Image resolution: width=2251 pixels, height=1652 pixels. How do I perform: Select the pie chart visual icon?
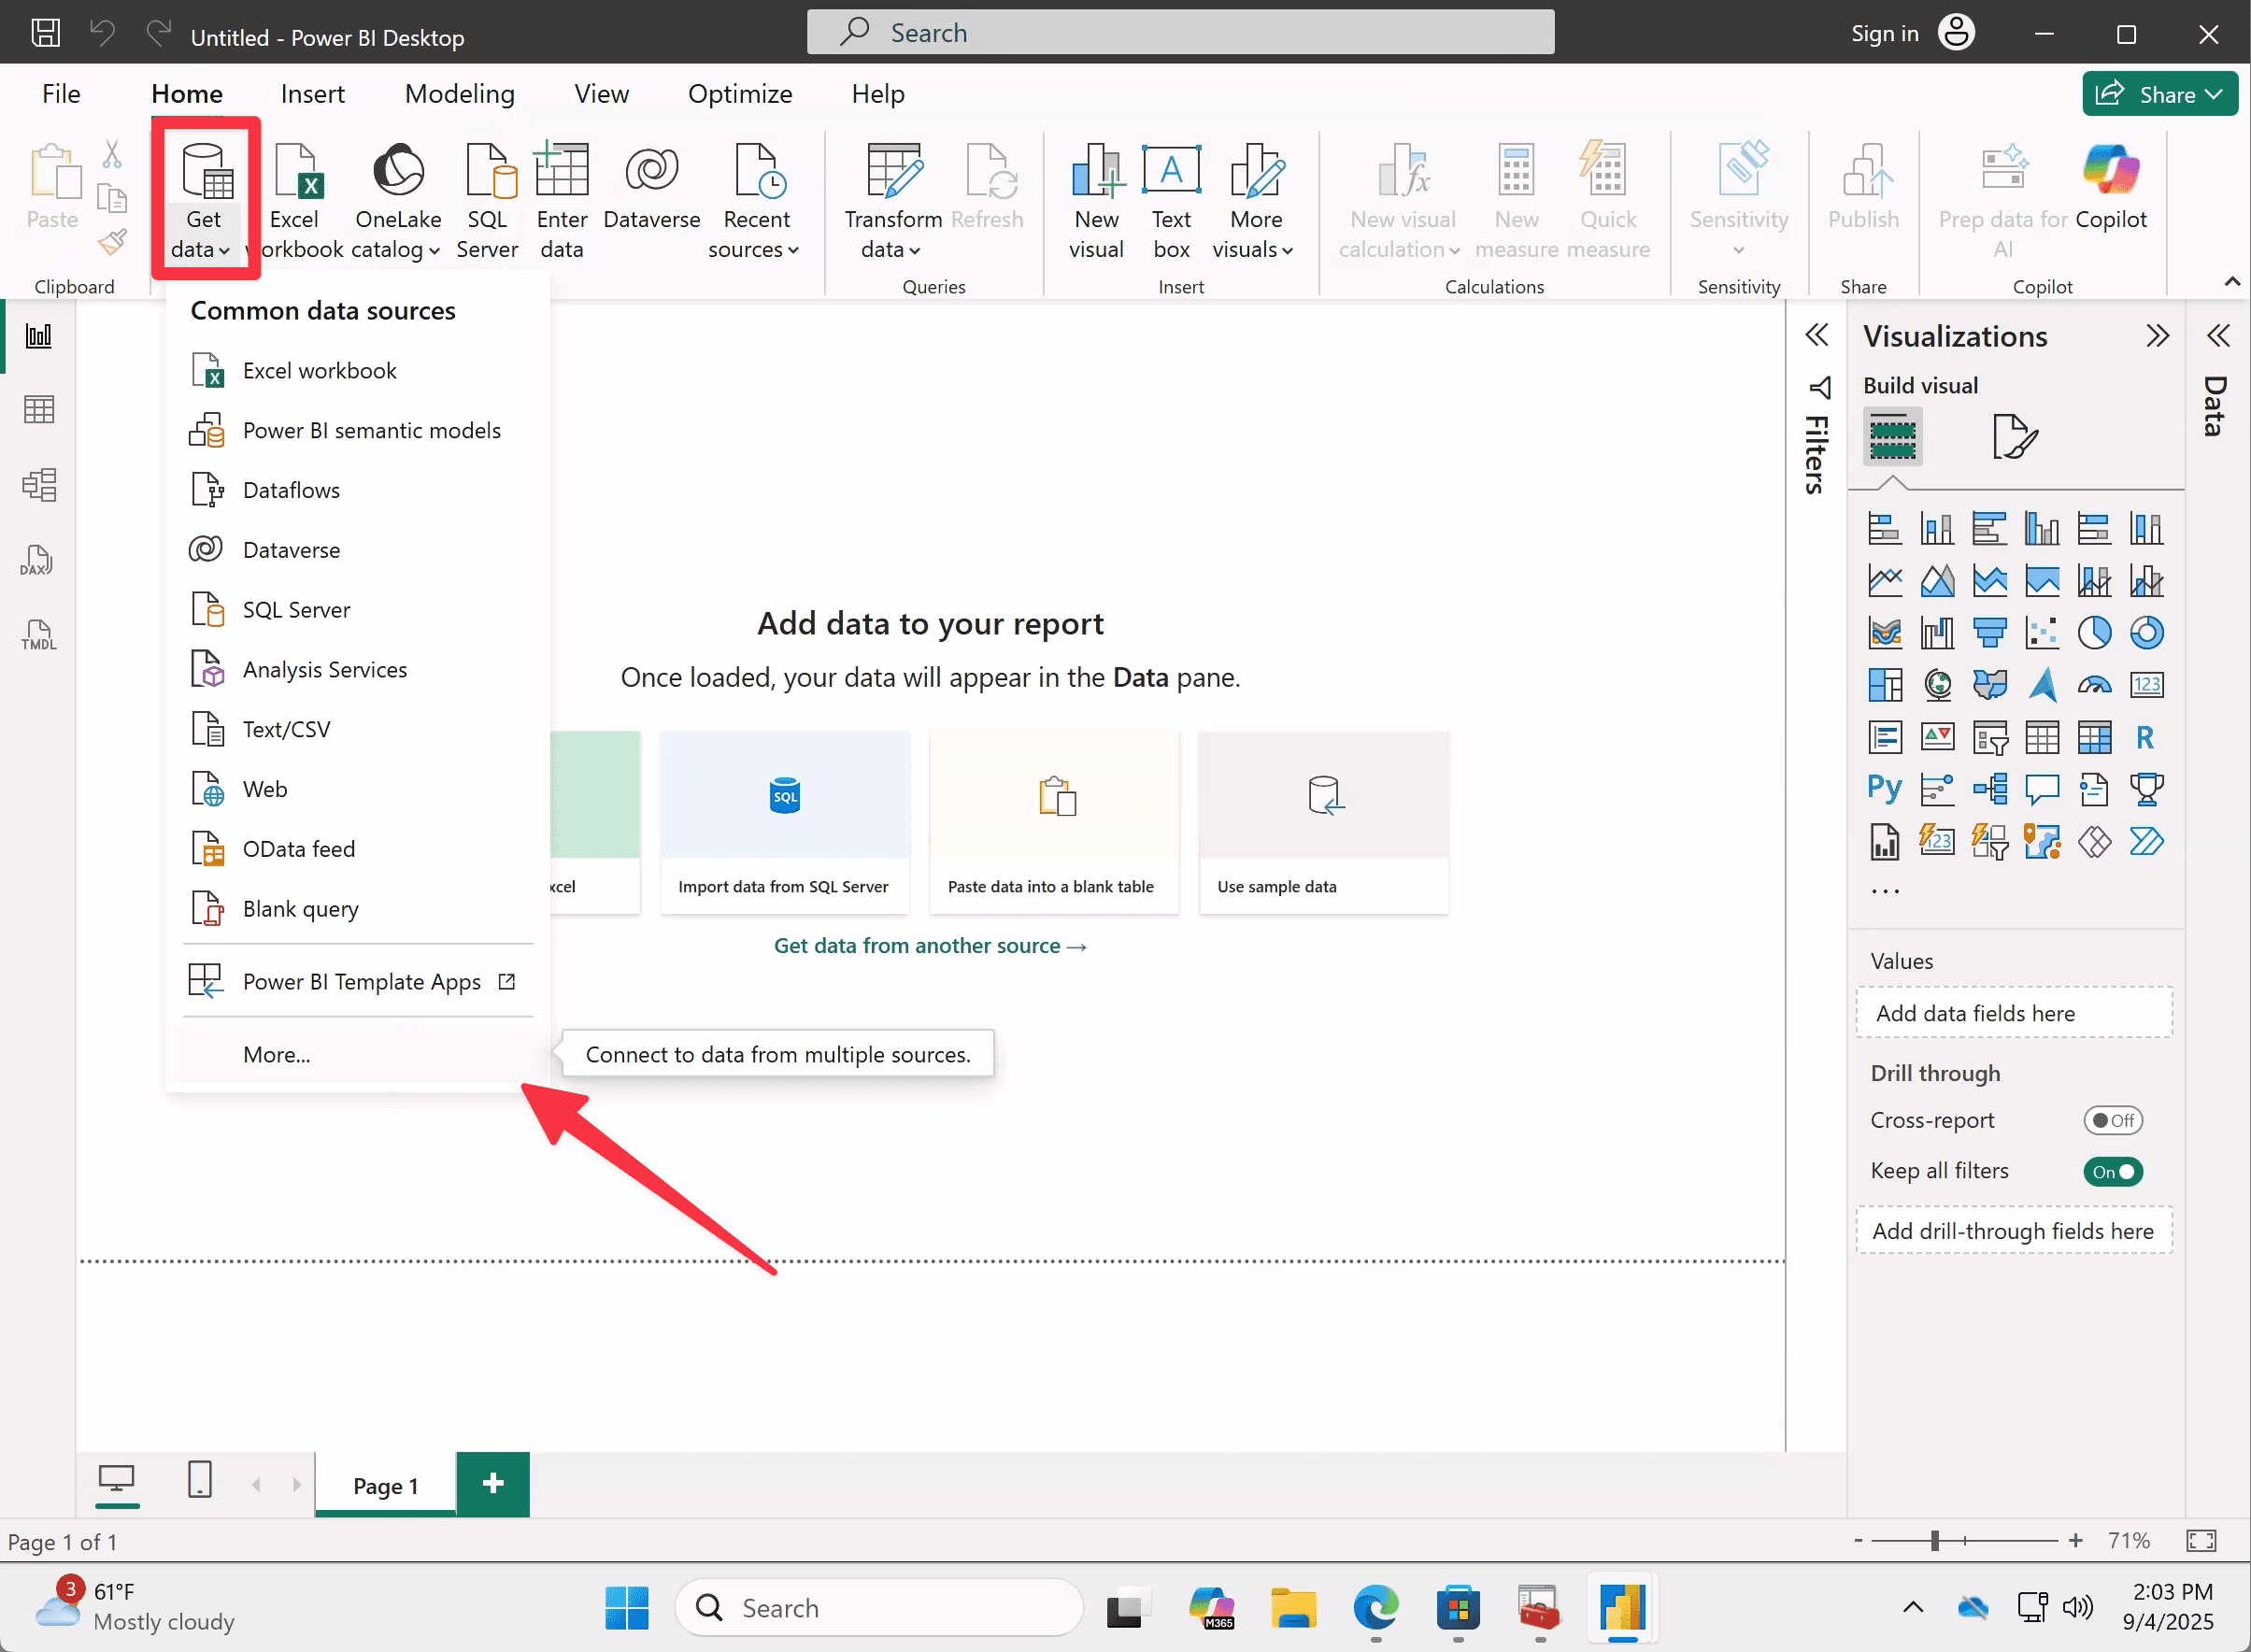click(x=2094, y=632)
